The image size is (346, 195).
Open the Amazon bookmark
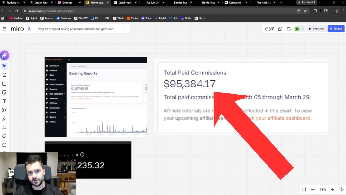[47, 18]
